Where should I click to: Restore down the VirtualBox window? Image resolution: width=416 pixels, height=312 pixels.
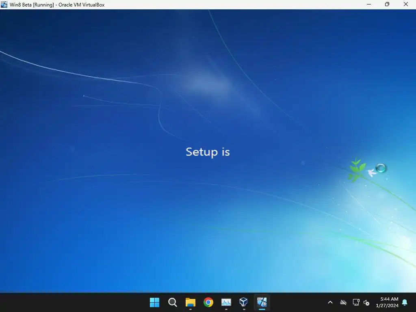click(387, 4)
